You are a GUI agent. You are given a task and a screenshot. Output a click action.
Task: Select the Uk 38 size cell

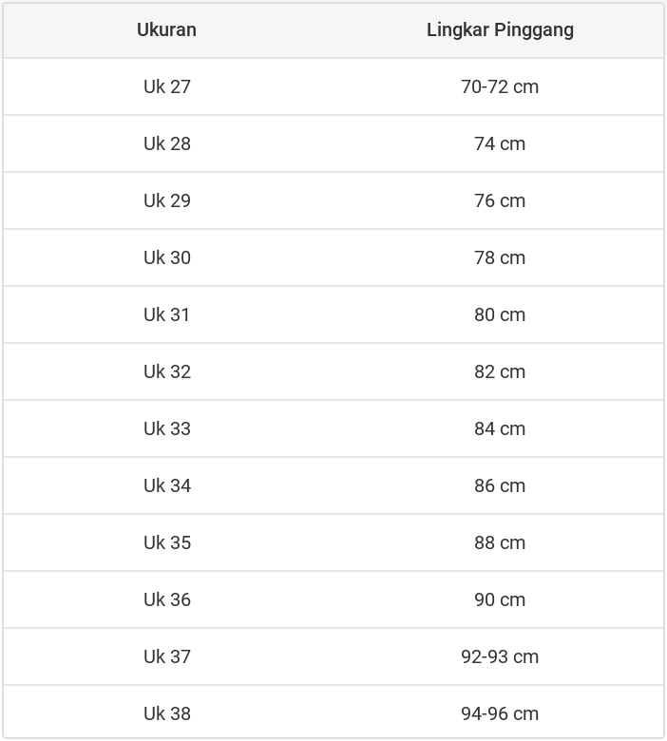click(x=167, y=713)
